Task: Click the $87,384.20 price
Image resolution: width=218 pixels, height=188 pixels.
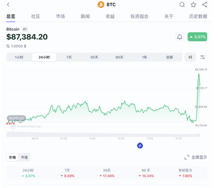Action: [x=27, y=37]
